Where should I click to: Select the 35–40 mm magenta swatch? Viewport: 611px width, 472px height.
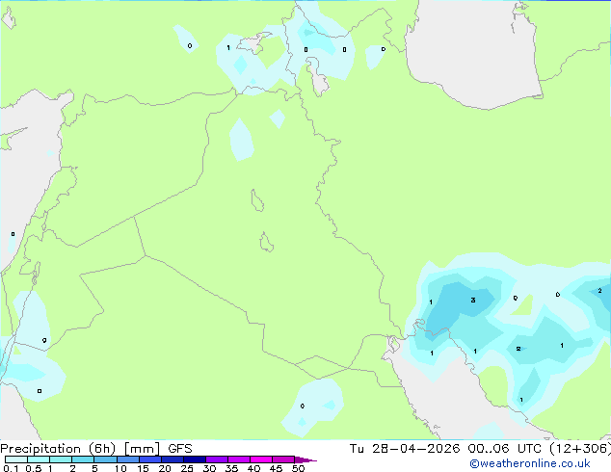point(238,459)
